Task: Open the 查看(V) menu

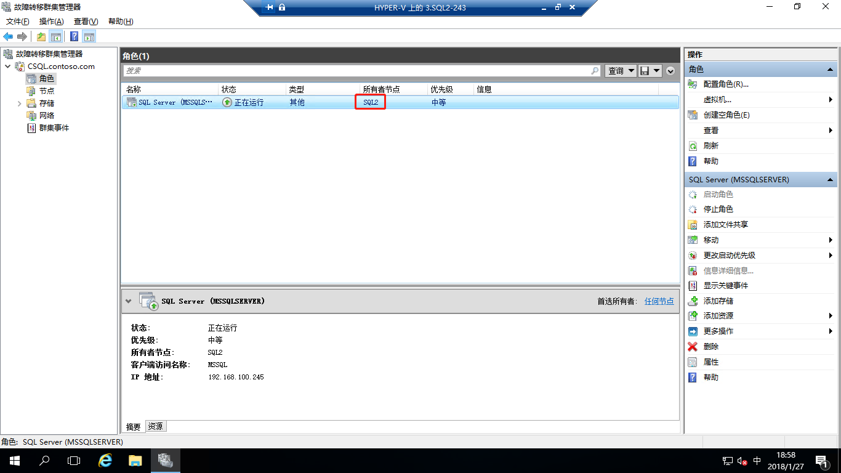Action: pyautogui.click(x=86, y=22)
